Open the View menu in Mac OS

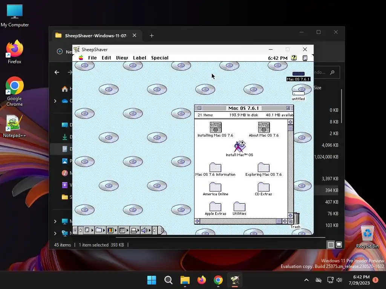(122, 58)
